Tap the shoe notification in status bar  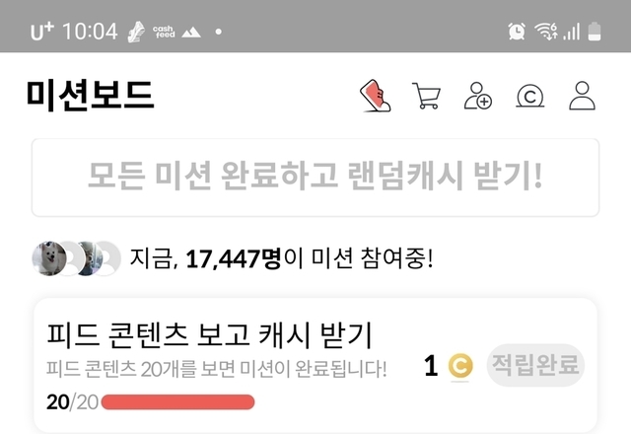(136, 32)
